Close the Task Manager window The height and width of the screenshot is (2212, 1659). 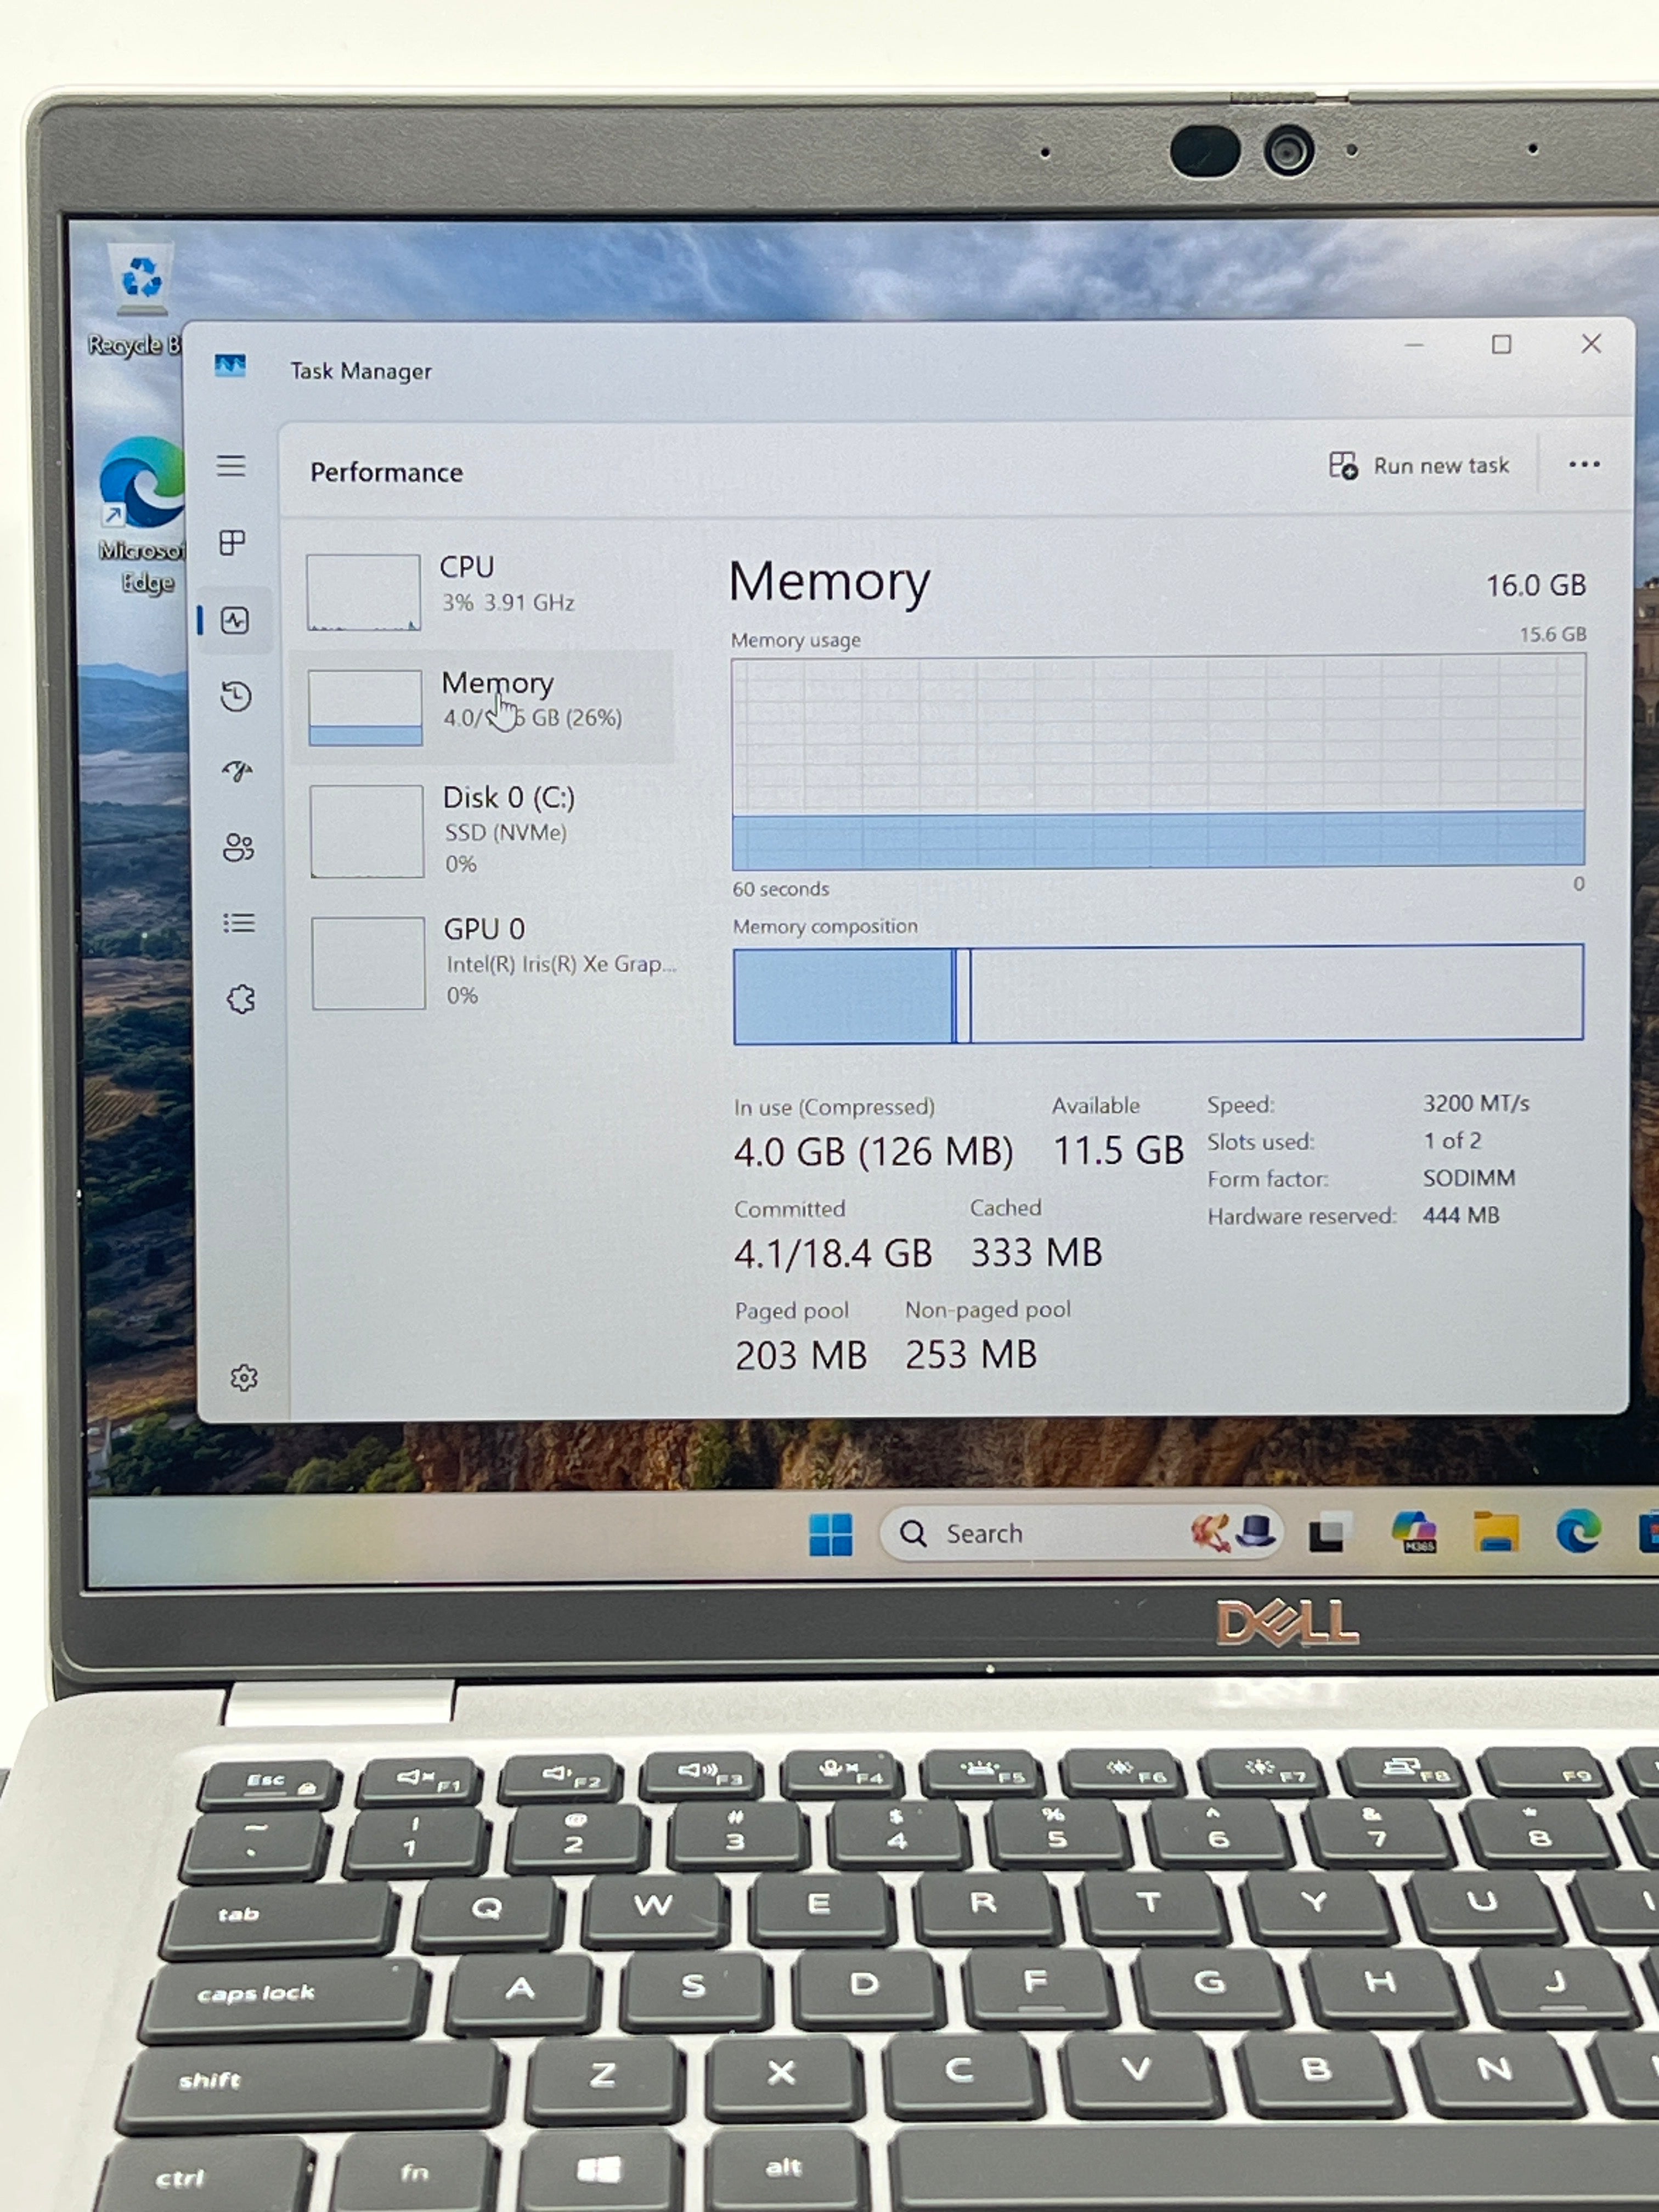(1591, 344)
